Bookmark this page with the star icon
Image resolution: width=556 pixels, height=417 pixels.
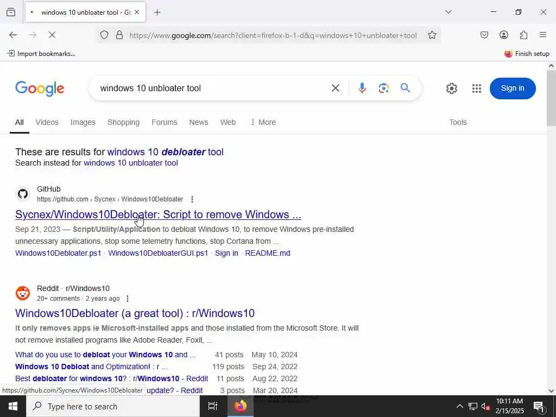click(432, 35)
